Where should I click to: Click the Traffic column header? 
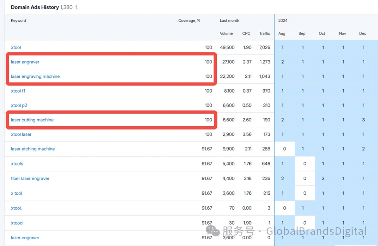(x=264, y=33)
